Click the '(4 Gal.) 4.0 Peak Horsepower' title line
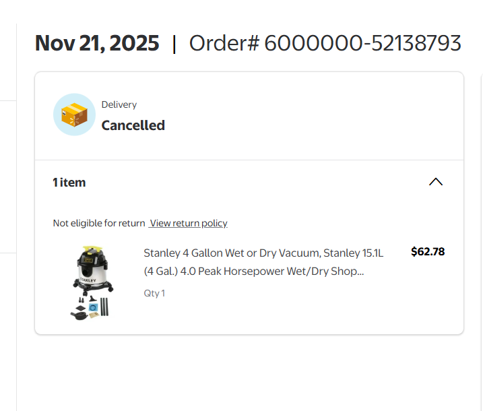 [253, 272]
